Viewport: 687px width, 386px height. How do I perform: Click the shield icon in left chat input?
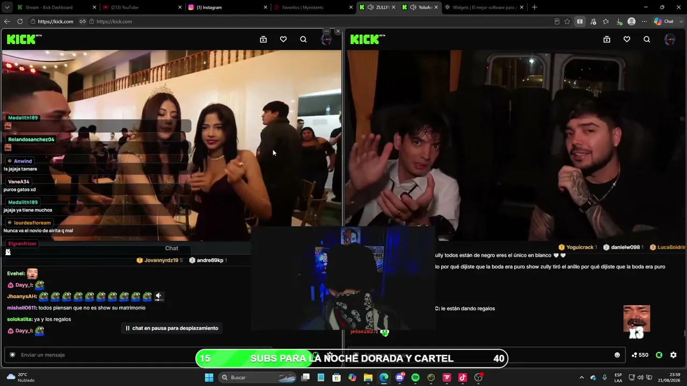click(12, 355)
